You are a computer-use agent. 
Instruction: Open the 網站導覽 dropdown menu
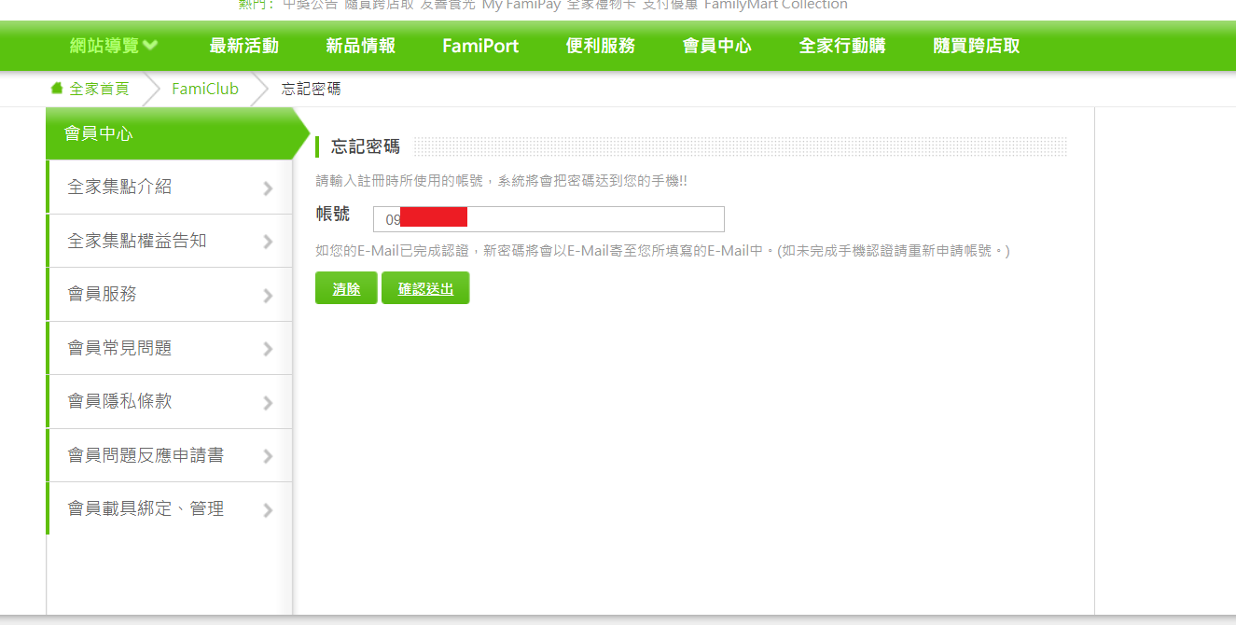[114, 46]
